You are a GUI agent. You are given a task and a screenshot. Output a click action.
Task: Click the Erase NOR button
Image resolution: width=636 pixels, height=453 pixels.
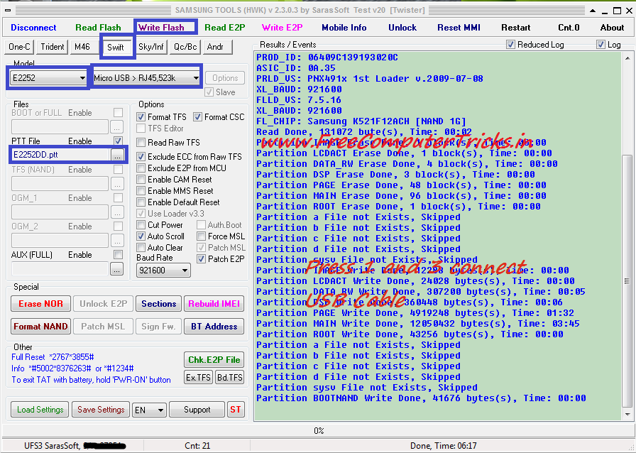coord(40,304)
